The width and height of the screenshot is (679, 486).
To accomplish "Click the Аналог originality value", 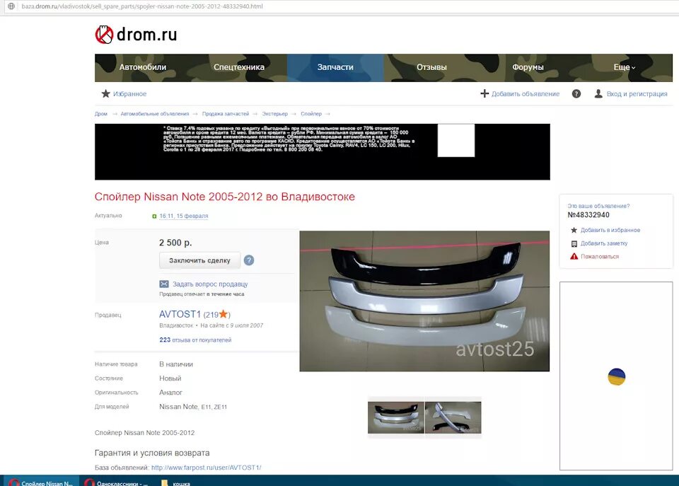I will [170, 393].
